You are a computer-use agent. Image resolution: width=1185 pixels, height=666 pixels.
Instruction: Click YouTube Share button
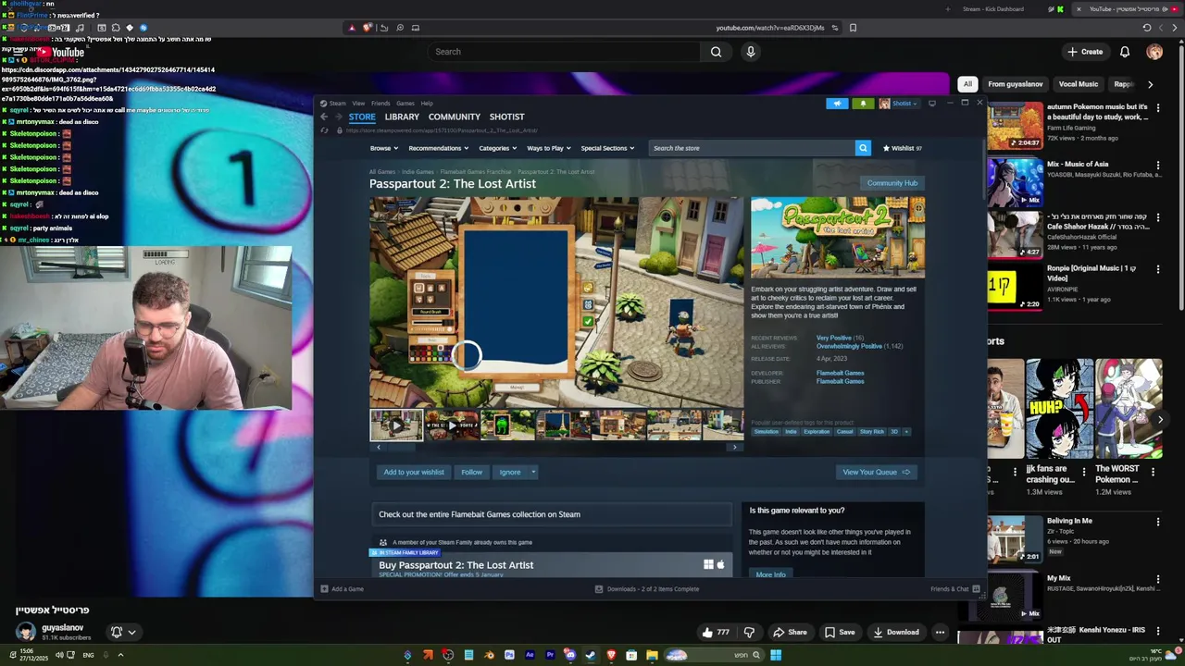click(790, 633)
